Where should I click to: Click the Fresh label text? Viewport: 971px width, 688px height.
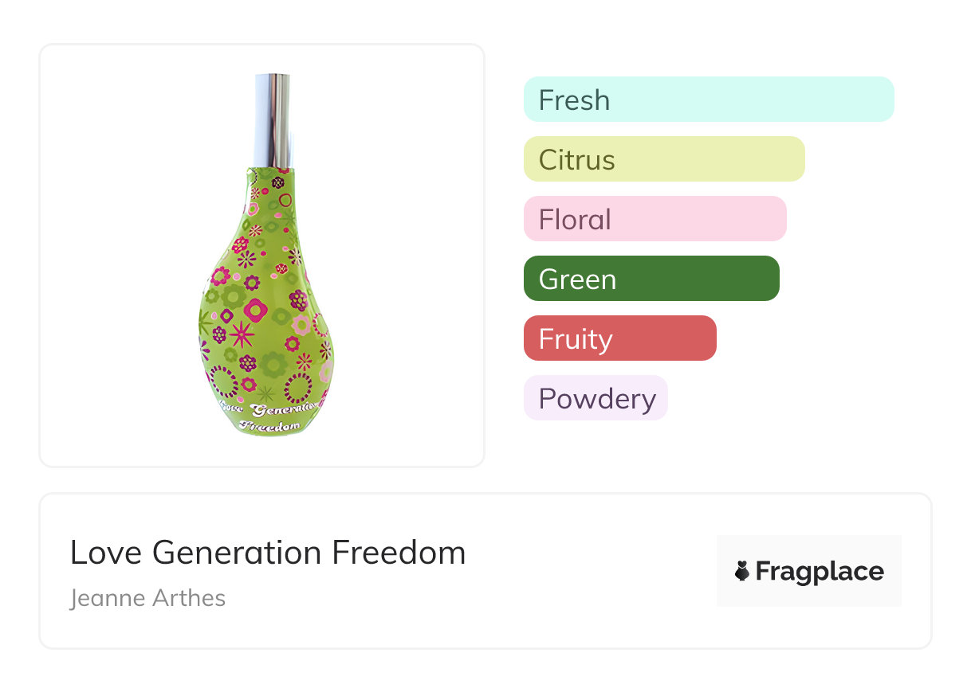574,100
